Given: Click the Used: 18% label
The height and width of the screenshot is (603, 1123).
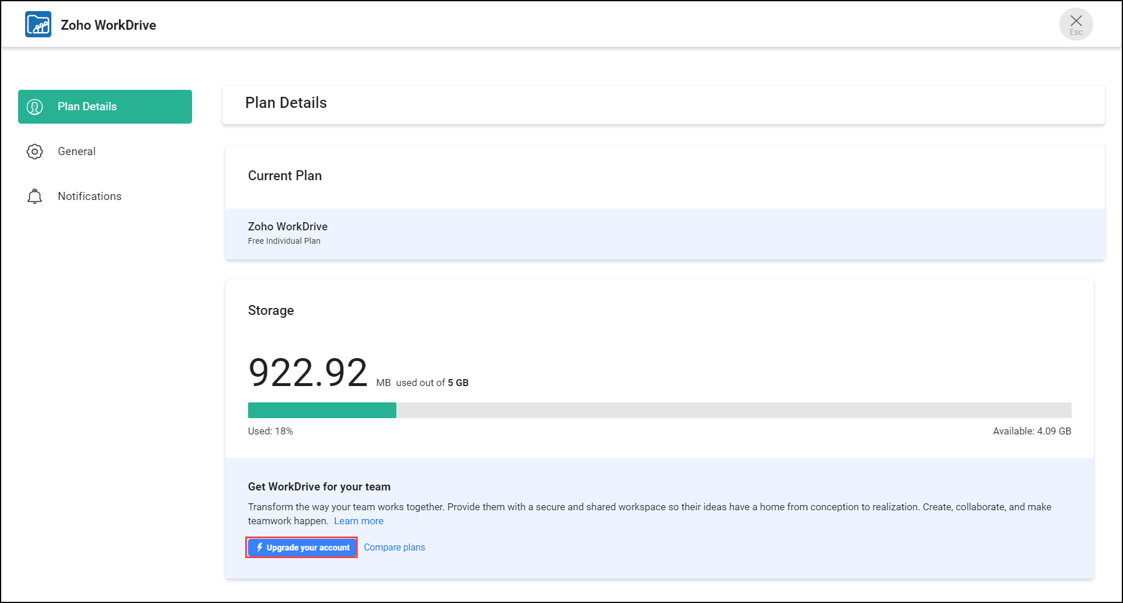Looking at the screenshot, I should [271, 432].
